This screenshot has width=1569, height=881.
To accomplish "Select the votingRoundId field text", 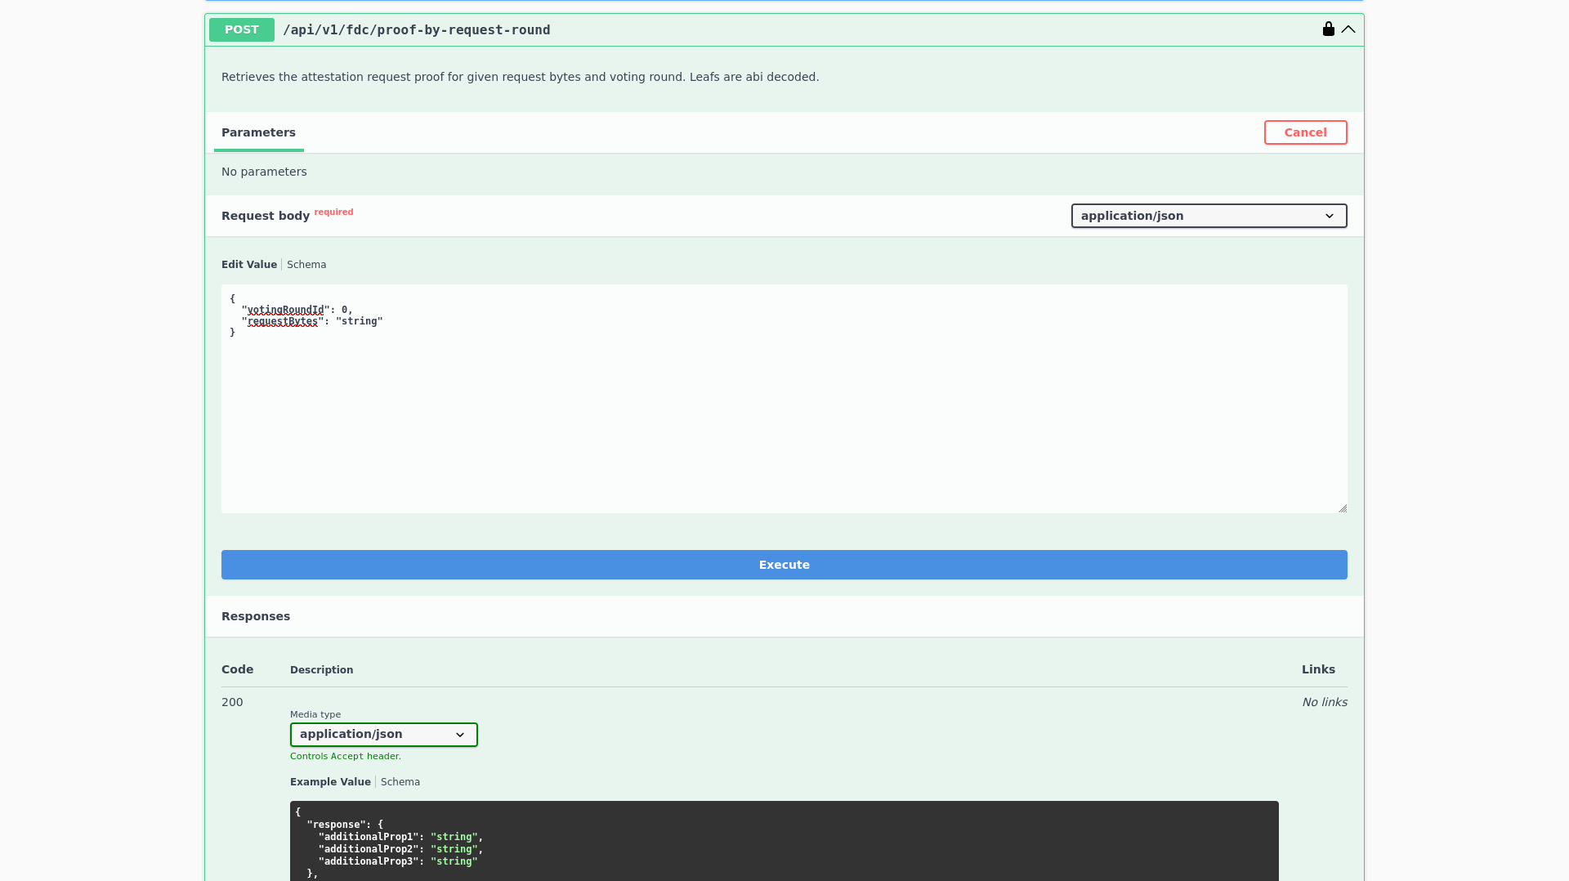I will point(284,310).
